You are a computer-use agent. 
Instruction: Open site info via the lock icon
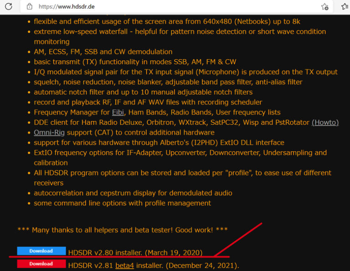click(30, 7)
